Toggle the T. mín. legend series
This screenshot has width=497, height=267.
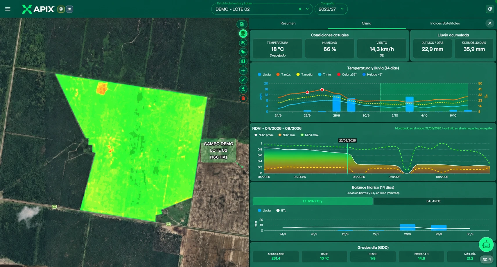point(324,75)
